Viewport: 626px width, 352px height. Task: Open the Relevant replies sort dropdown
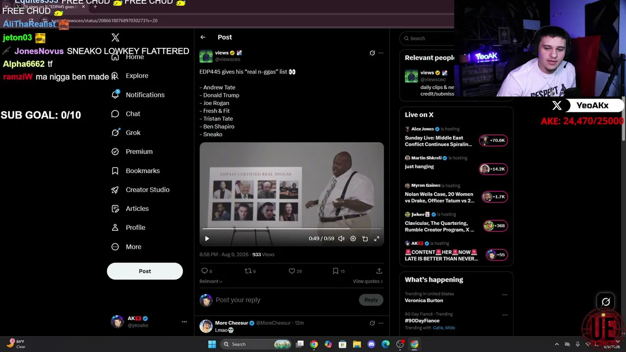[211, 281]
